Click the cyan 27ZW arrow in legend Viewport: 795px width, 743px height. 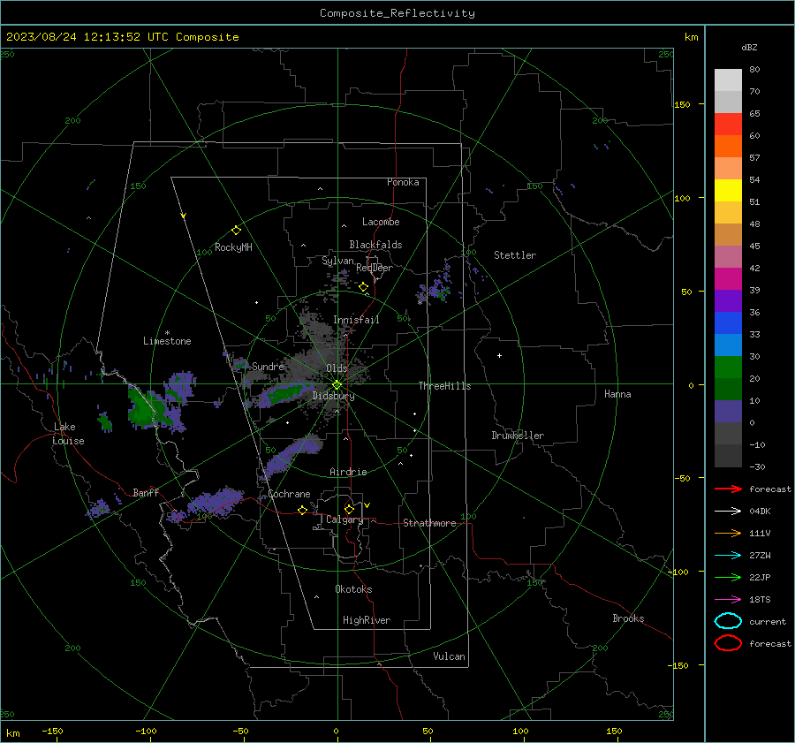point(728,556)
